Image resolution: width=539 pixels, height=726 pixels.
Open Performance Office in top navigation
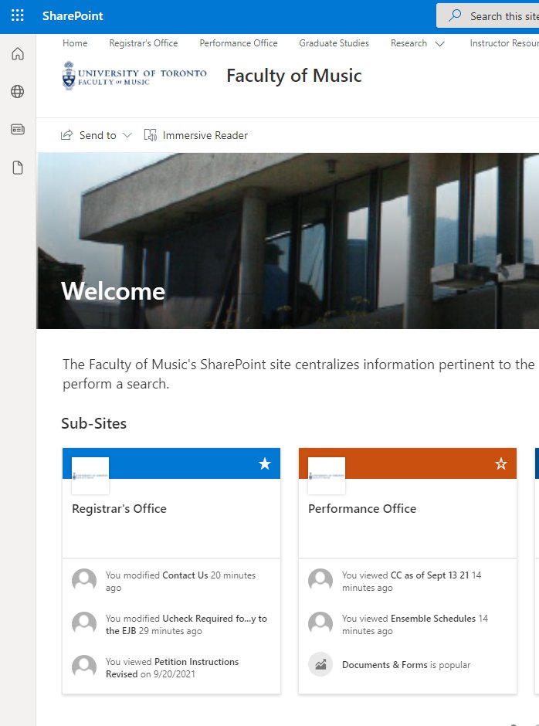tap(239, 43)
